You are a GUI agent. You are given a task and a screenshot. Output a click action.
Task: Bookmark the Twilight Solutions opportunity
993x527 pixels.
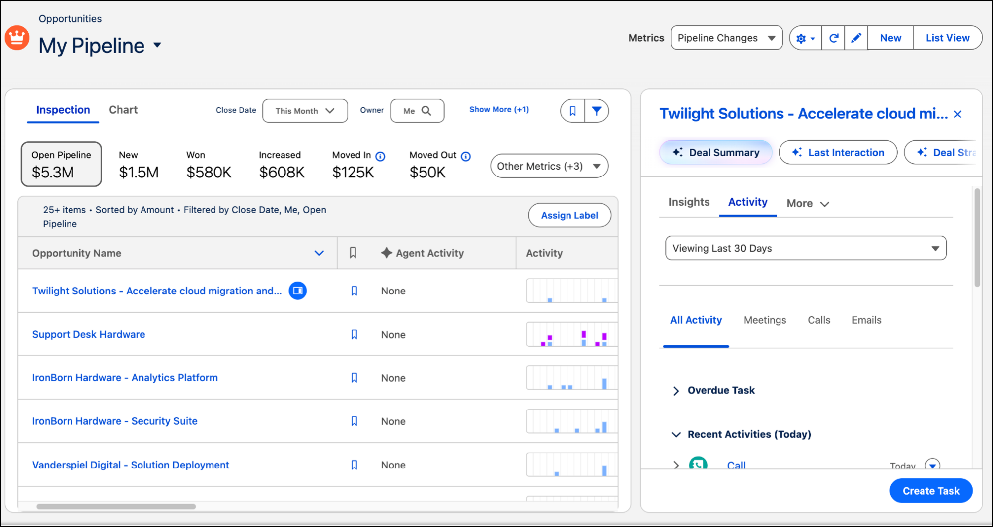point(354,291)
